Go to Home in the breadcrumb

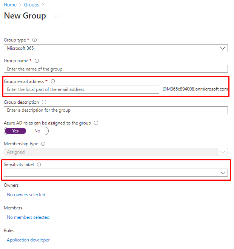pos(10,5)
